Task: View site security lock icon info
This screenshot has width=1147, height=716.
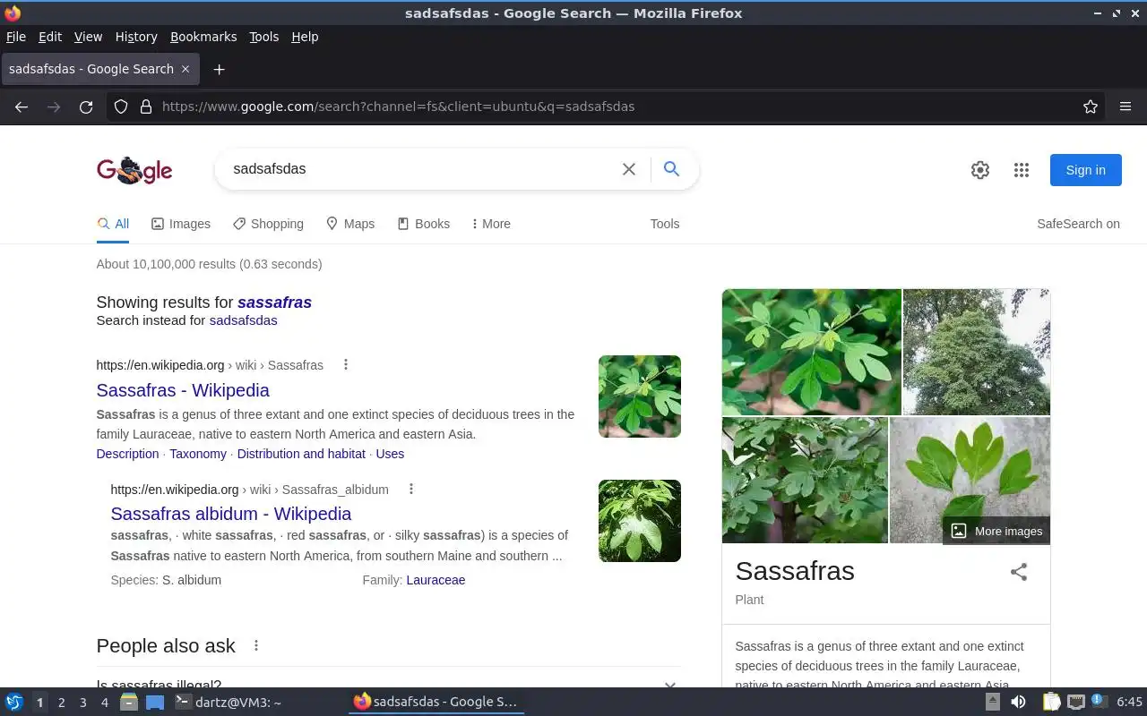Action: pyautogui.click(x=146, y=107)
